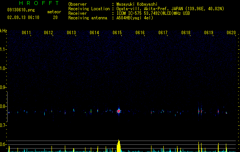Click the 0611 time marker
Viewport: 240px width, 152px height.
[x=26, y=33]
